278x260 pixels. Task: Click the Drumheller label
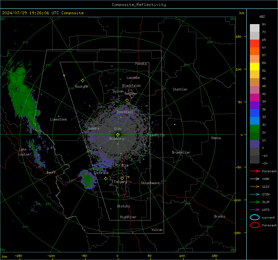coord(181,152)
